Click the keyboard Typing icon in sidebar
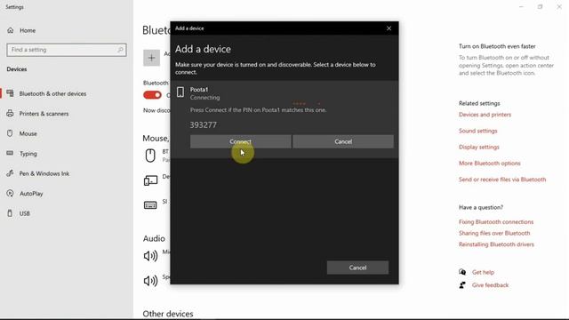 [10, 153]
